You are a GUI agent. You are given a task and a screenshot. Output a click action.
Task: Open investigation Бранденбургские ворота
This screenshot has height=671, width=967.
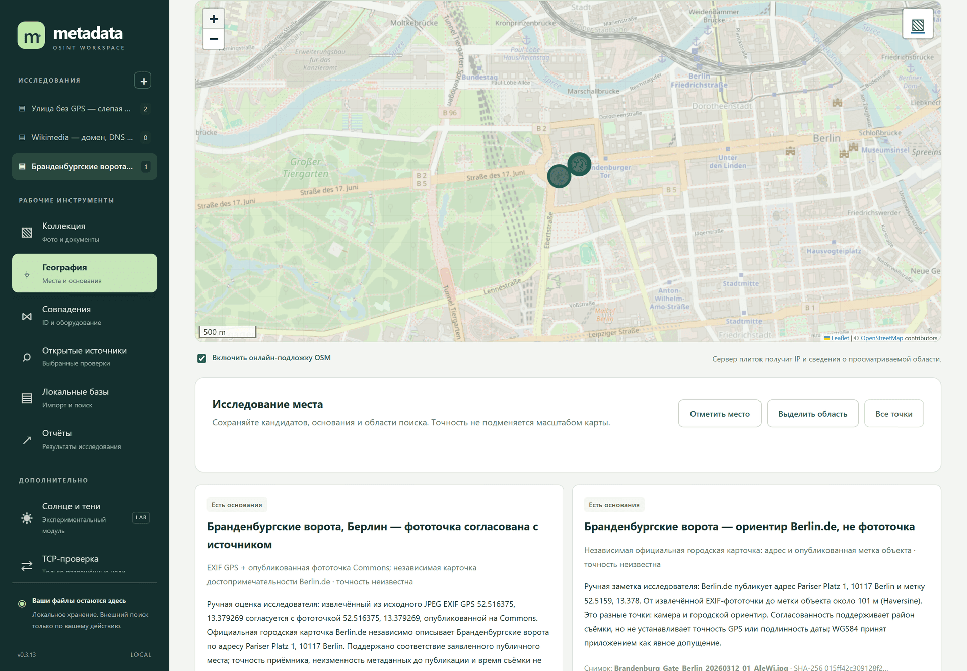[x=85, y=167]
